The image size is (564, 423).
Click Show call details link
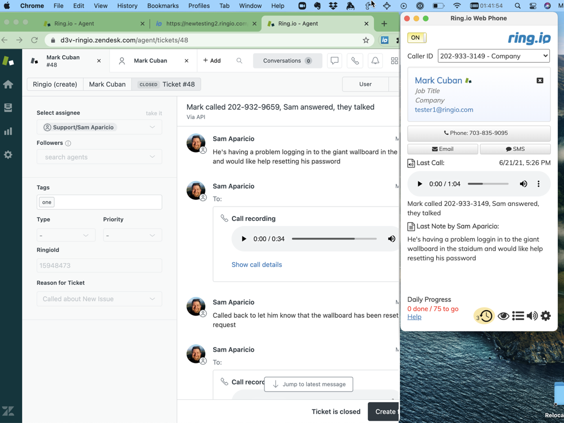click(x=257, y=264)
